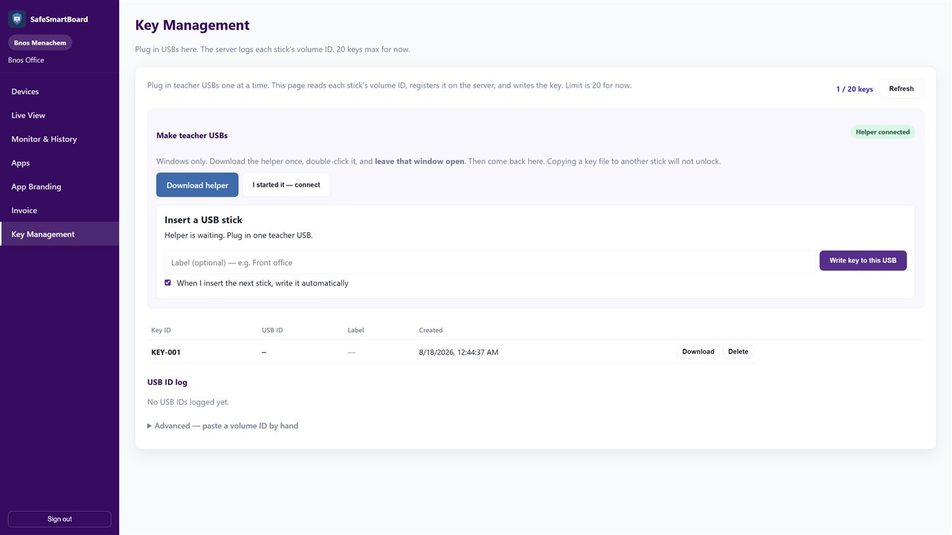The width and height of the screenshot is (952, 535).
Task: Click the 'Bnos Office' text in sidebar
Action: pos(26,60)
